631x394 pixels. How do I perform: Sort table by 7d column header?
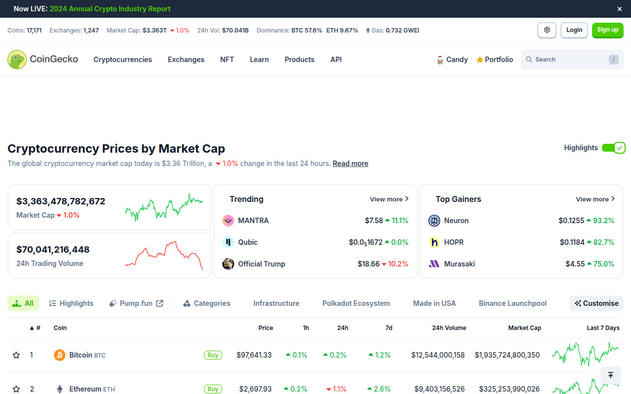[388, 328]
